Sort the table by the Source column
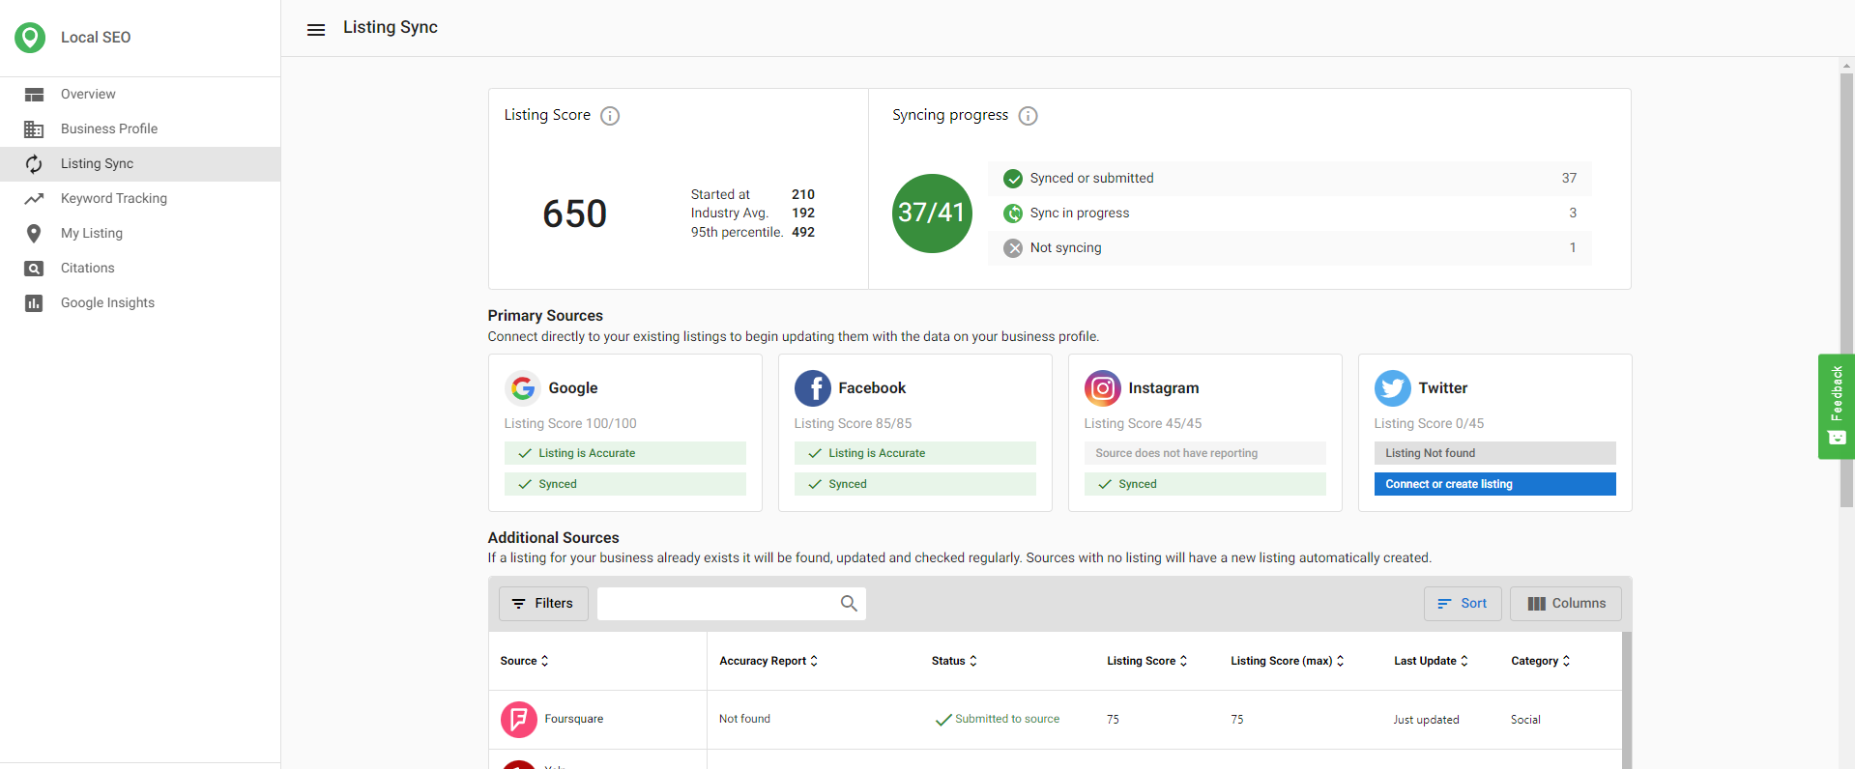Screen dimensions: 1855x769 524,661
